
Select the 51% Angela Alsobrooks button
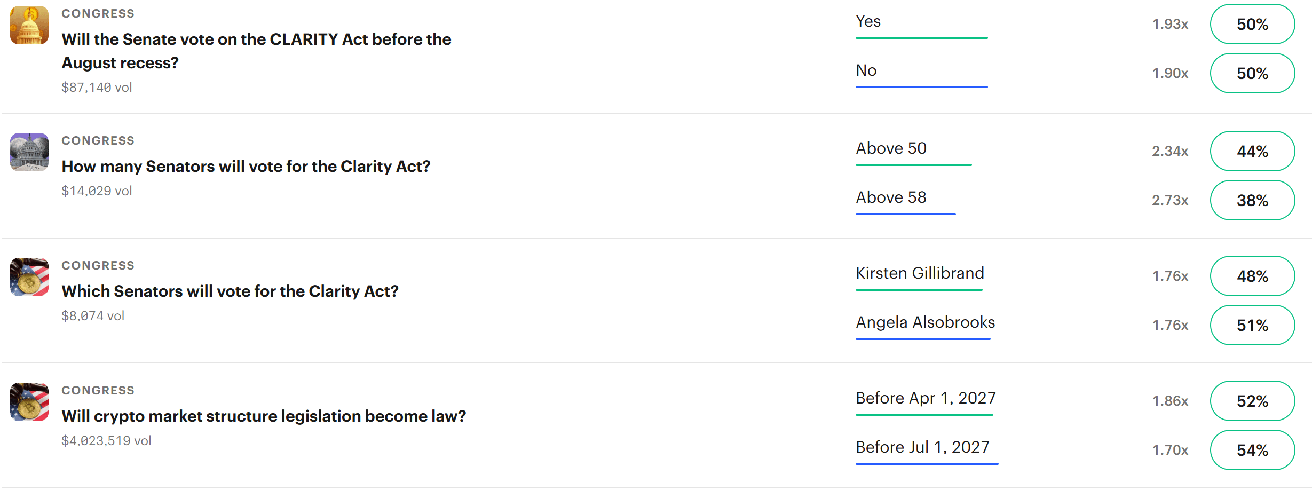click(1252, 325)
